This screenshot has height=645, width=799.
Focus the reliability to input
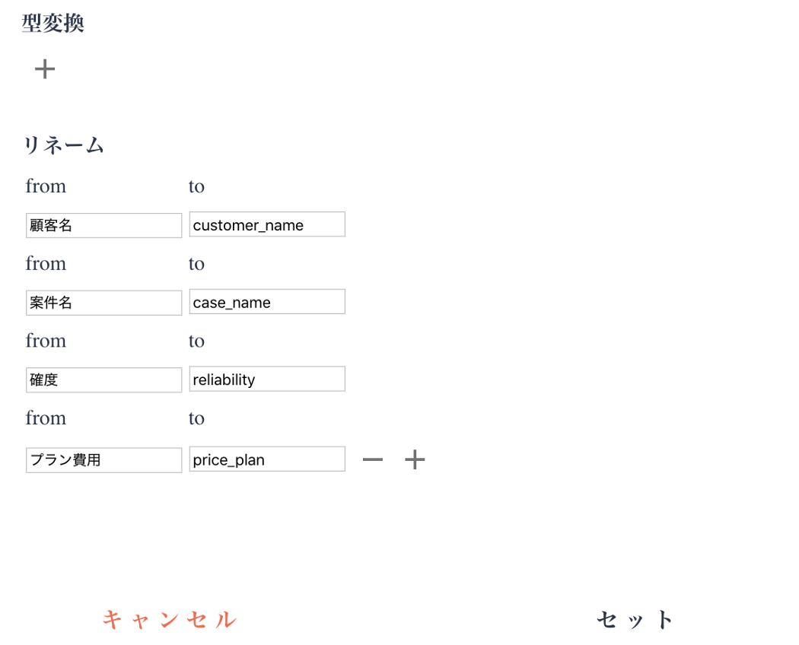pyautogui.click(x=267, y=380)
